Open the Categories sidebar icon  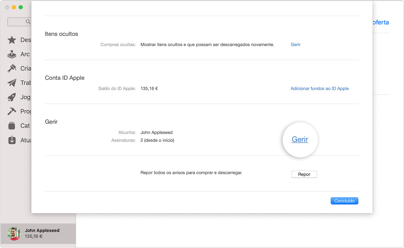pyautogui.click(x=12, y=126)
